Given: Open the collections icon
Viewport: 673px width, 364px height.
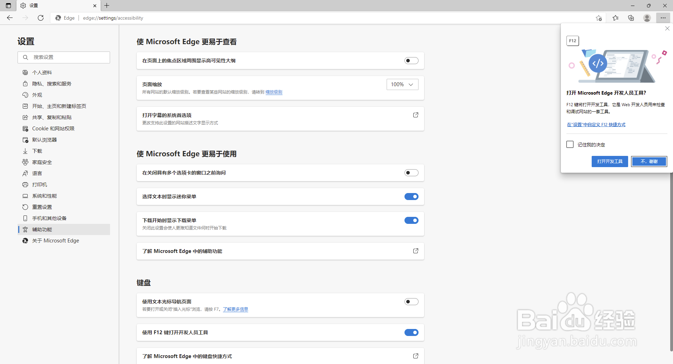Looking at the screenshot, I should point(631,18).
